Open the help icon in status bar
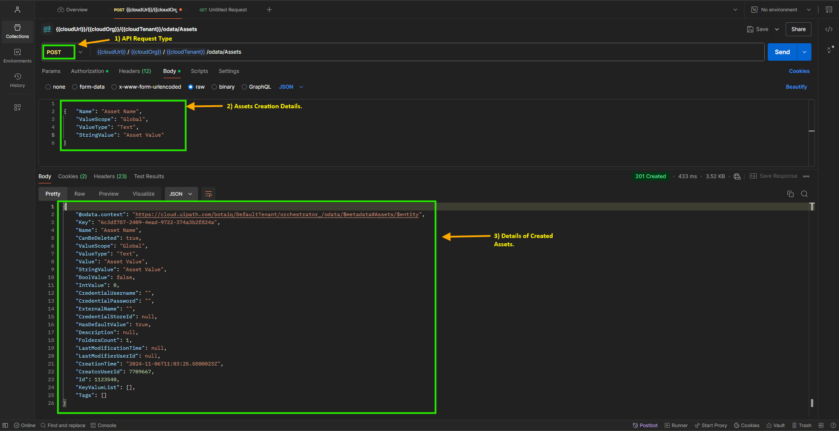This screenshot has height=431, width=839. 833,425
